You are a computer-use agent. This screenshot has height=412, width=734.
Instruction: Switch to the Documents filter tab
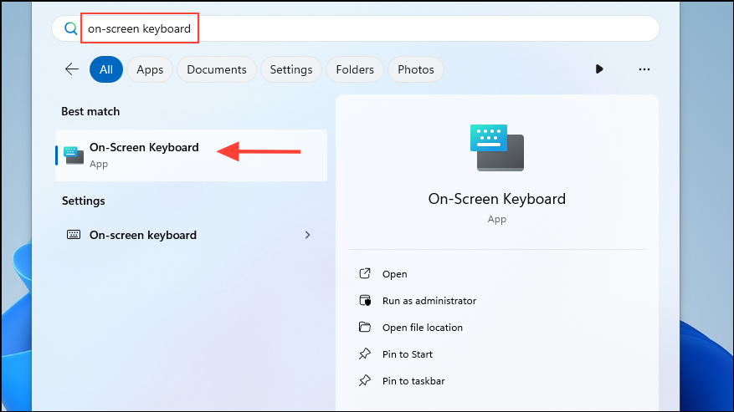pos(217,69)
